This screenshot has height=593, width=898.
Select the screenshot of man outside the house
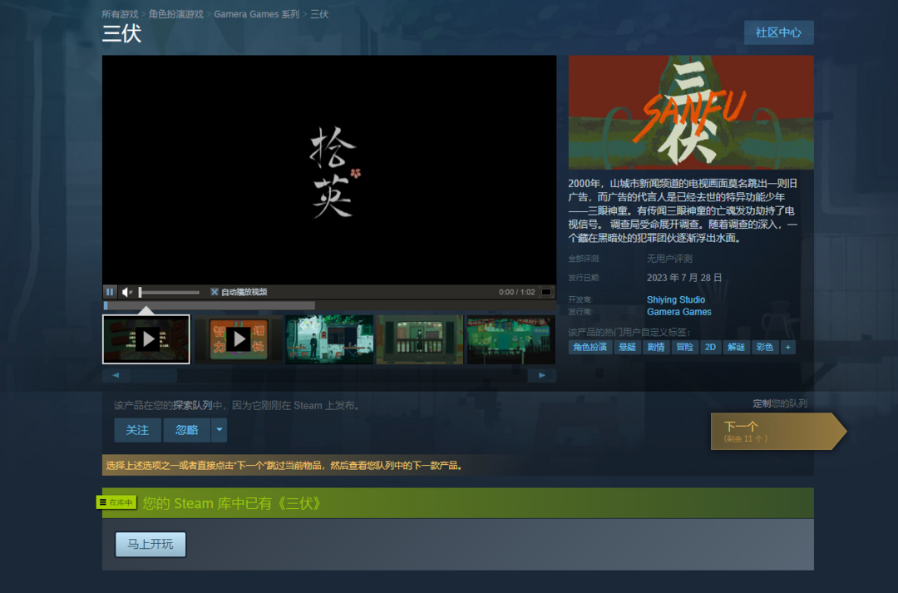tap(329, 339)
